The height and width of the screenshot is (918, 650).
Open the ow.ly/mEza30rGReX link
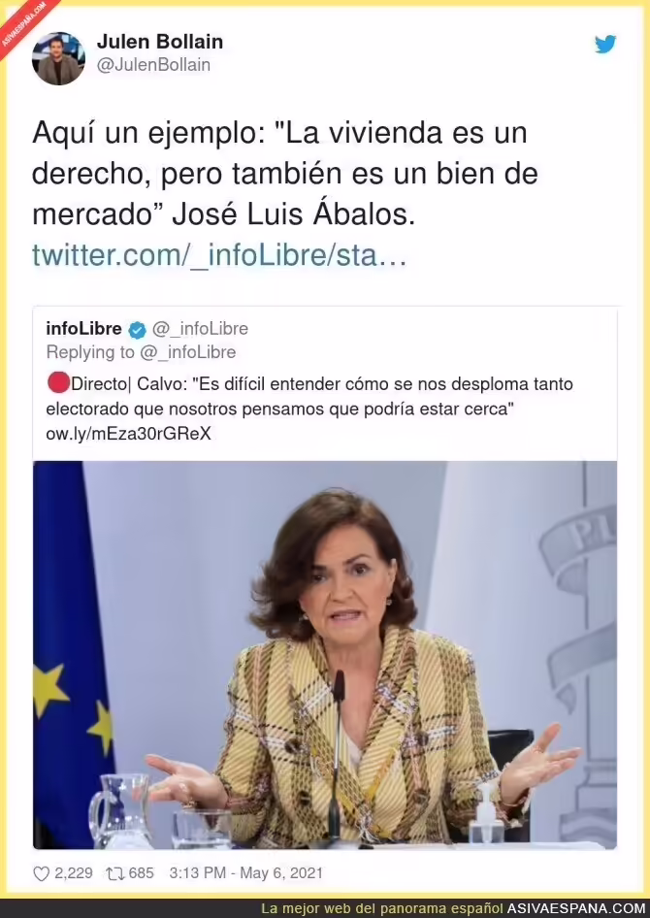point(128,434)
